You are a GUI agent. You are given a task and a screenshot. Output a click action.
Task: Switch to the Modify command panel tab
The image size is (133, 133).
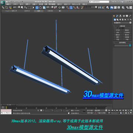(x=117, y=16)
